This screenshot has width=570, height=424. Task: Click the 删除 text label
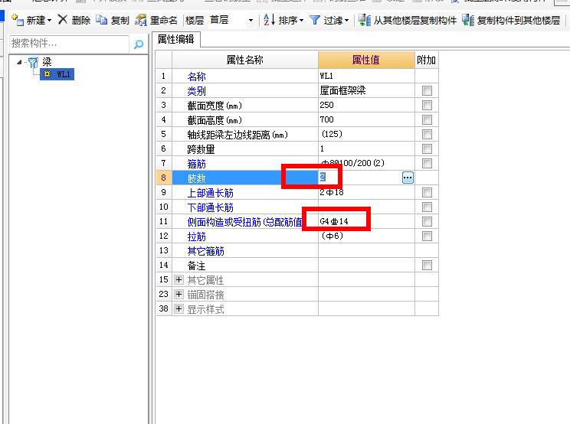click(80, 21)
